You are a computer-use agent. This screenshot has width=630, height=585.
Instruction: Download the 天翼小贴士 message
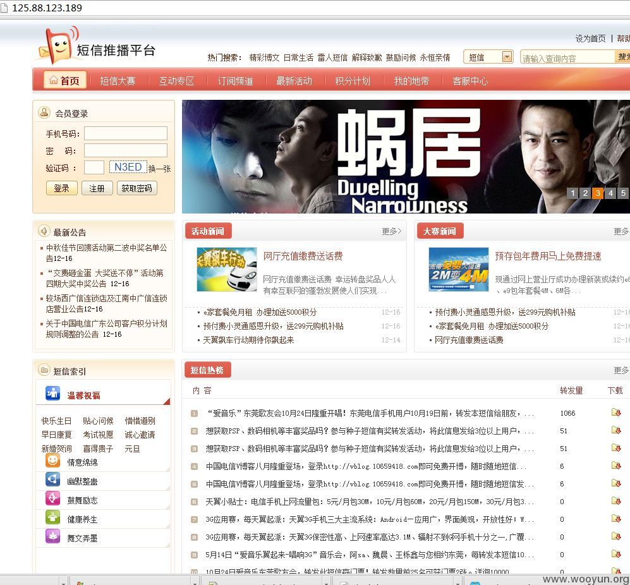pyautogui.click(x=616, y=500)
